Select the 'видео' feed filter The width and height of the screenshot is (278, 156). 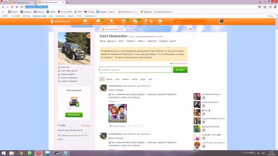[143, 79]
